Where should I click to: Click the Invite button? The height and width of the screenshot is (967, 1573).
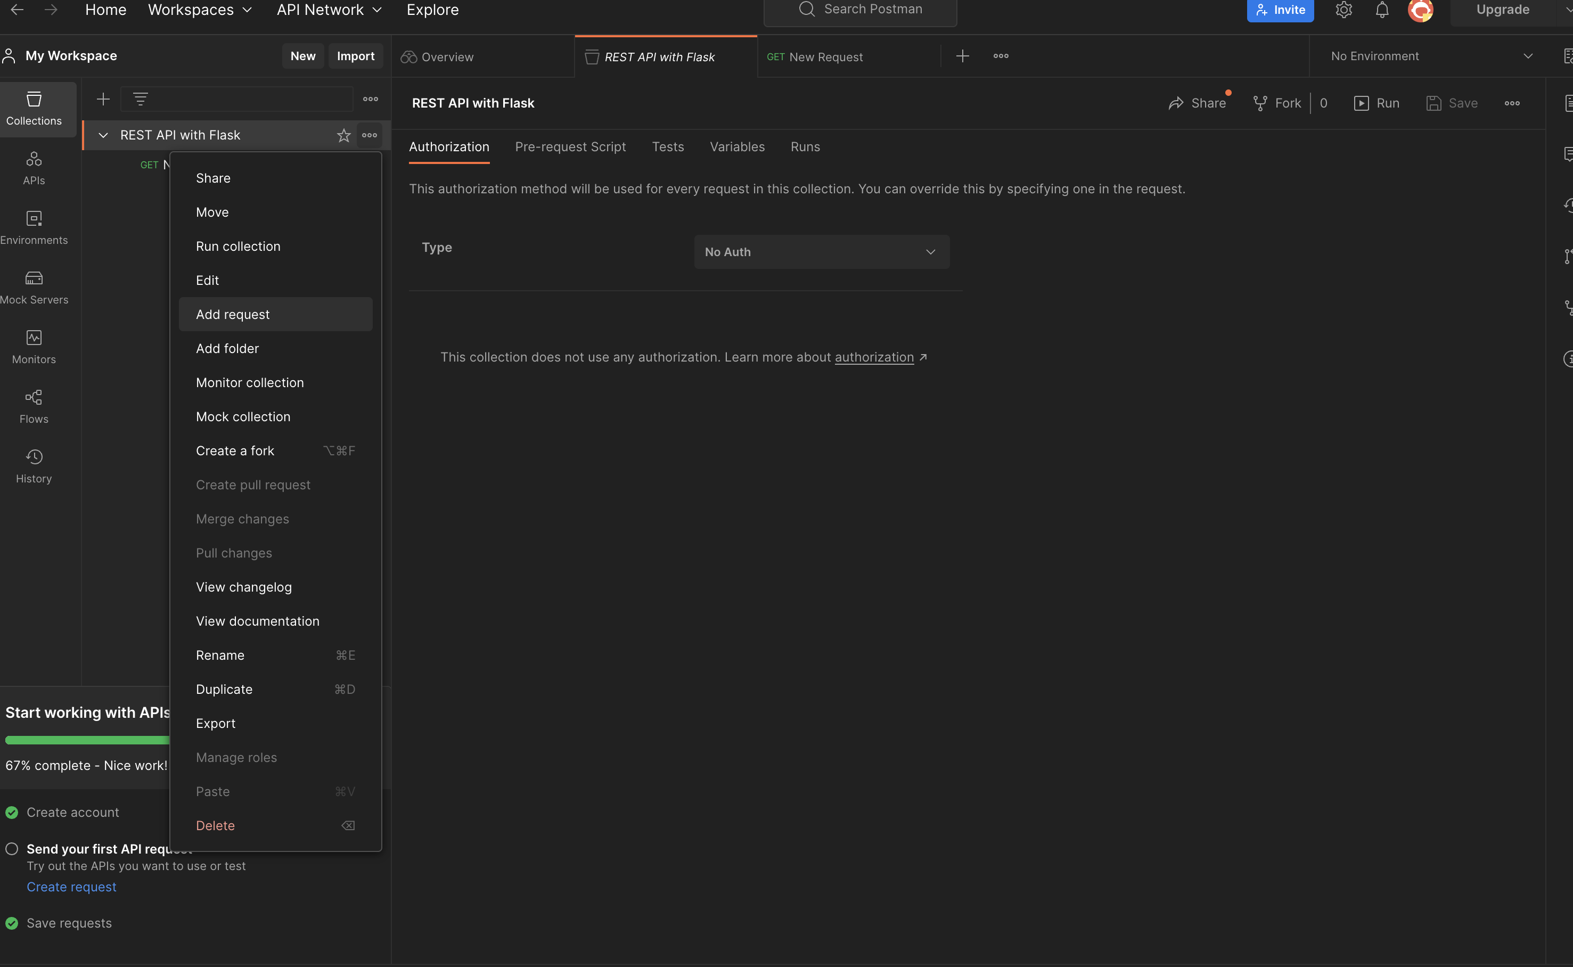(x=1280, y=10)
